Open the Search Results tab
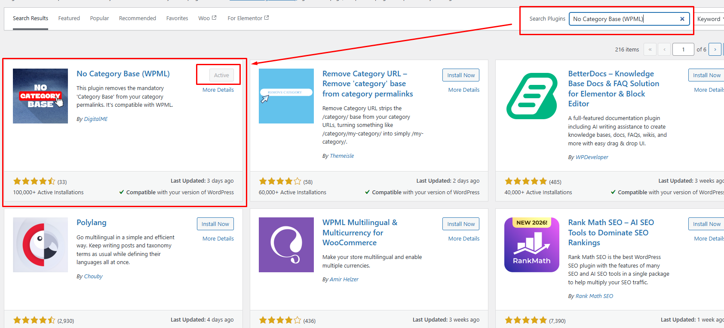 pos(31,18)
